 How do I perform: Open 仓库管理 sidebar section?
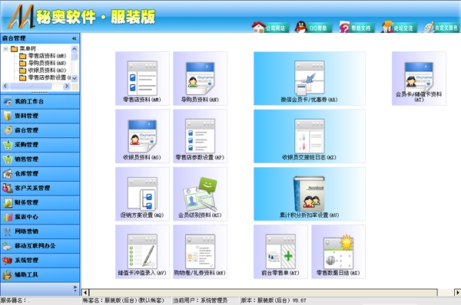[x=40, y=174]
